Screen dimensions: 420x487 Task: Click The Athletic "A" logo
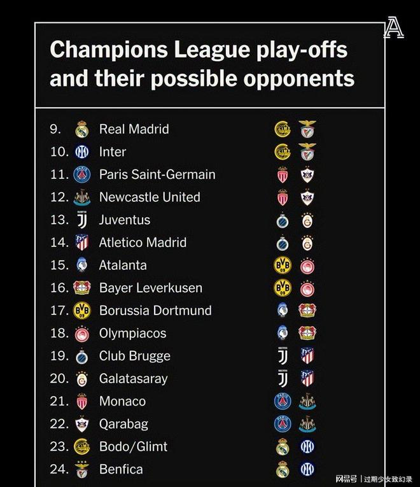pyautogui.click(x=393, y=29)
